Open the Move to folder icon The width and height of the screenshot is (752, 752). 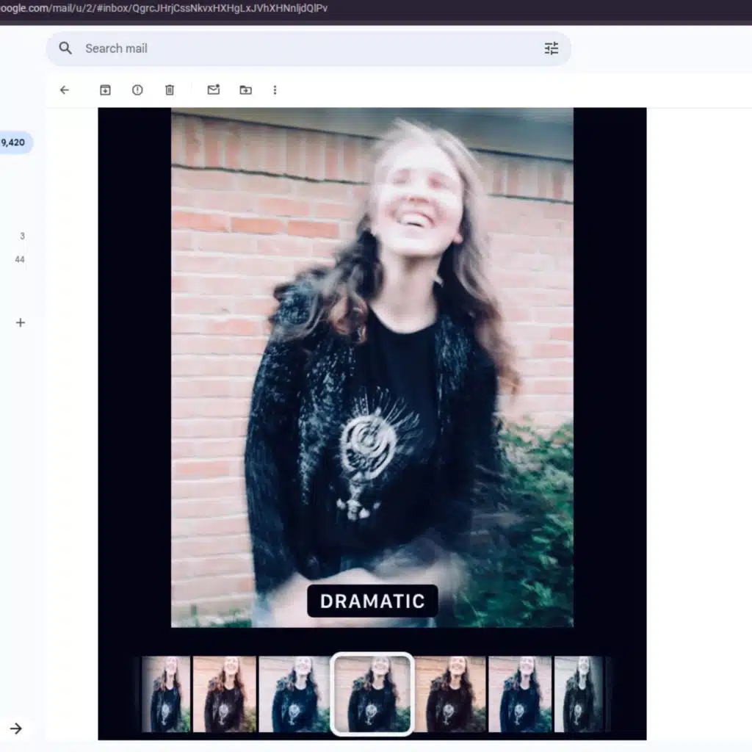point(245,90)
